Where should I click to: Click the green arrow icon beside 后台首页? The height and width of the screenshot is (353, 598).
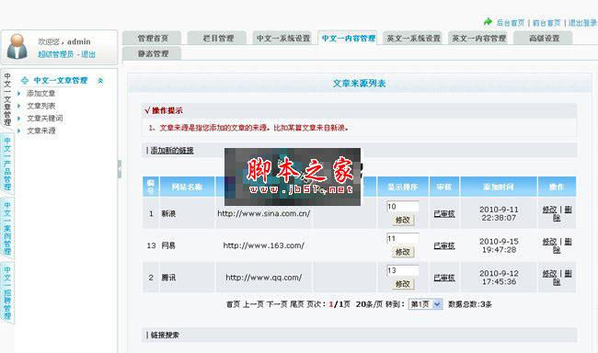coord(488,22)
